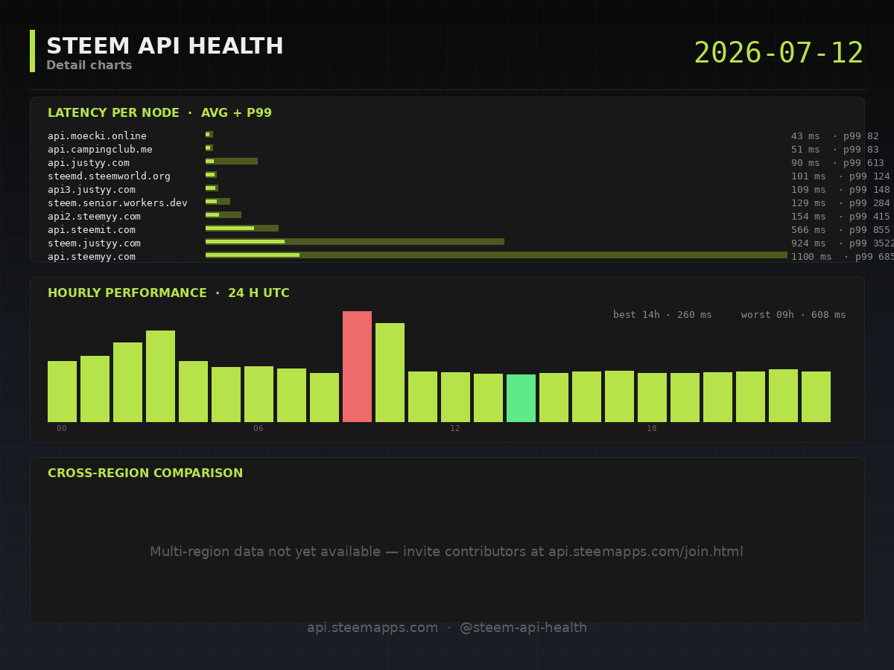Image resolution: width=894 pixels, height=670 pixels.
Task: Click the red worst-hour bar
Action: (x=357, y=366)
